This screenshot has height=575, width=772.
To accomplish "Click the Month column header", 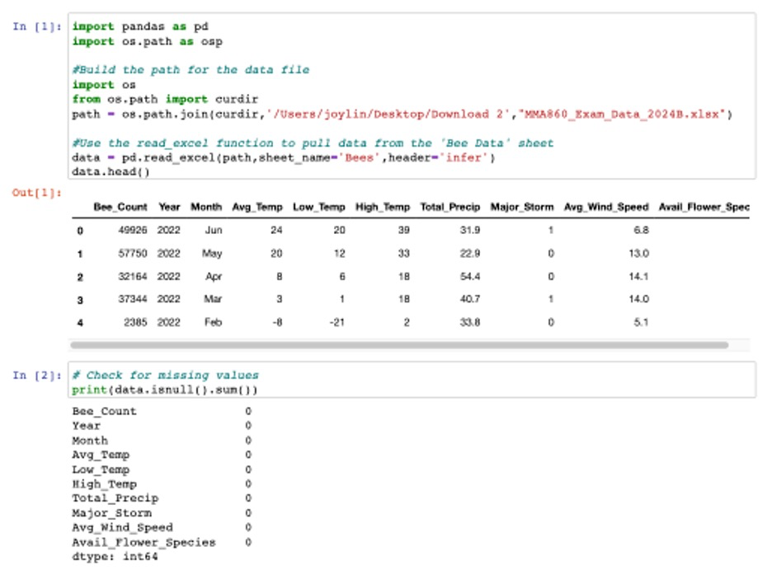I will tap(206, 207).
